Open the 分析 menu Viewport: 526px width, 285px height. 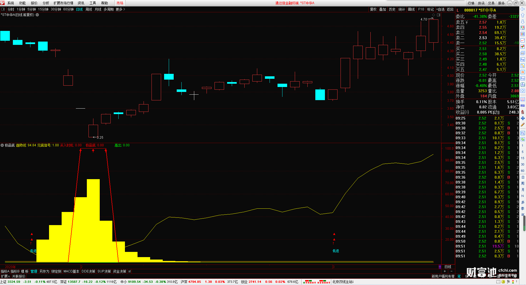click(46, 3)
